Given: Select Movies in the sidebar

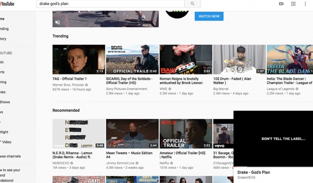Looking at the screenshot, I should (x=3, y=92).
